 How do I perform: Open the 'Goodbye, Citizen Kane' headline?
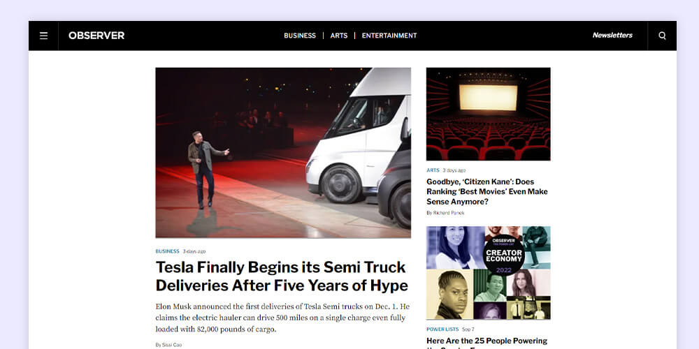coord(487,191)
